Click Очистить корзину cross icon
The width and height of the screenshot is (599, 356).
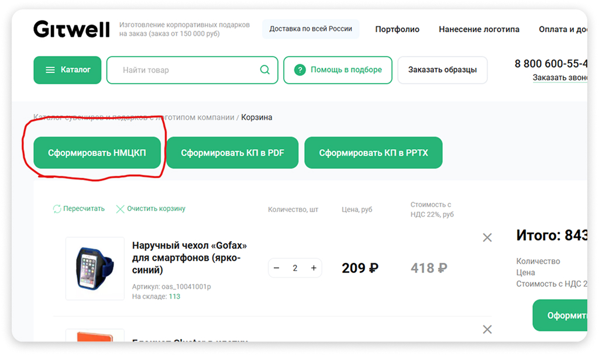pos(121,209)
